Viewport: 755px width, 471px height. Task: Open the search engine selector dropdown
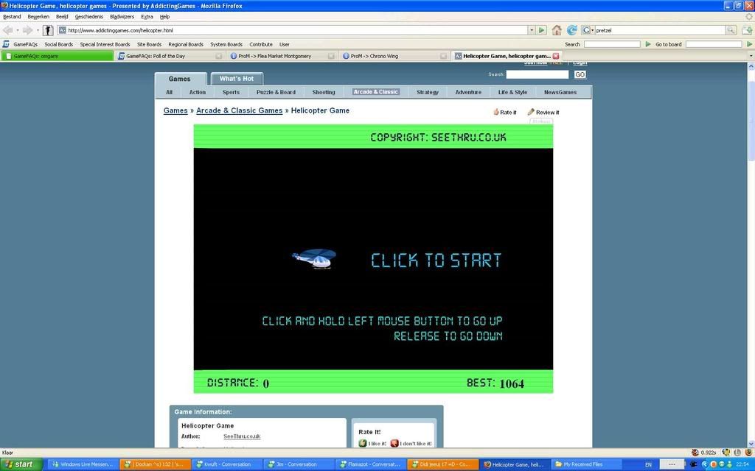tap(588, 30)
